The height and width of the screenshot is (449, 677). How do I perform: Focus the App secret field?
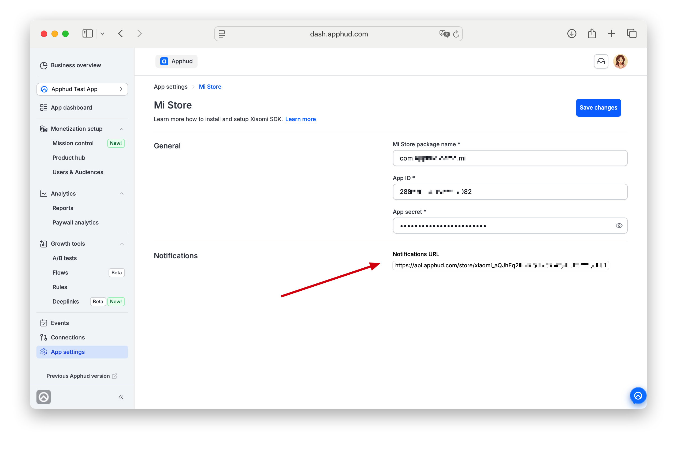click(x=510, y=226)
